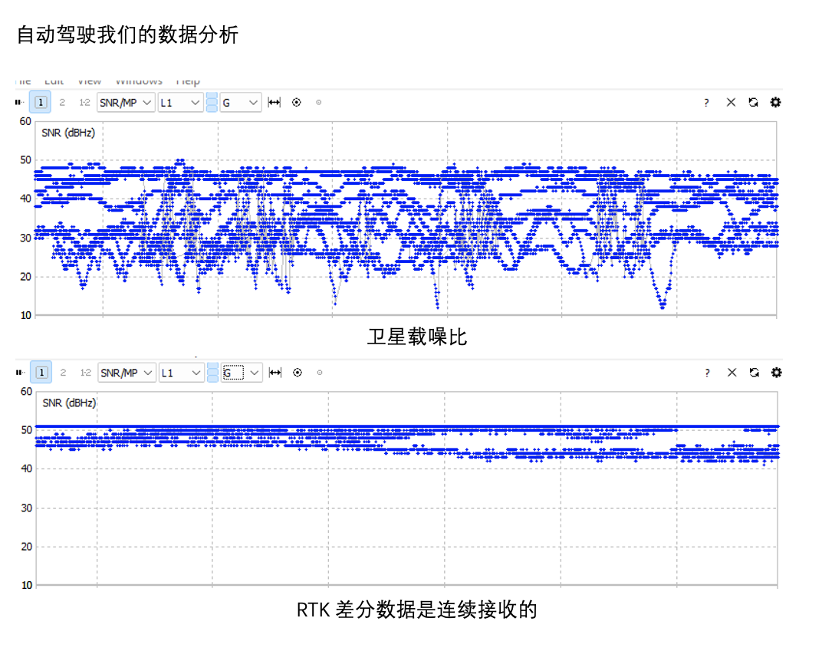Open the Help menu

[188, 81]
